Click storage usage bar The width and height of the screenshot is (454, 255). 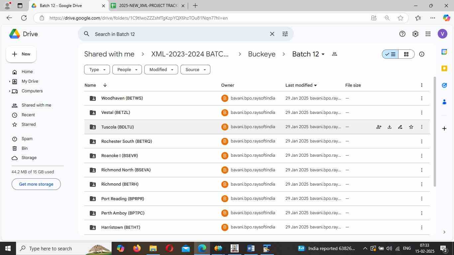pos(38,166)
